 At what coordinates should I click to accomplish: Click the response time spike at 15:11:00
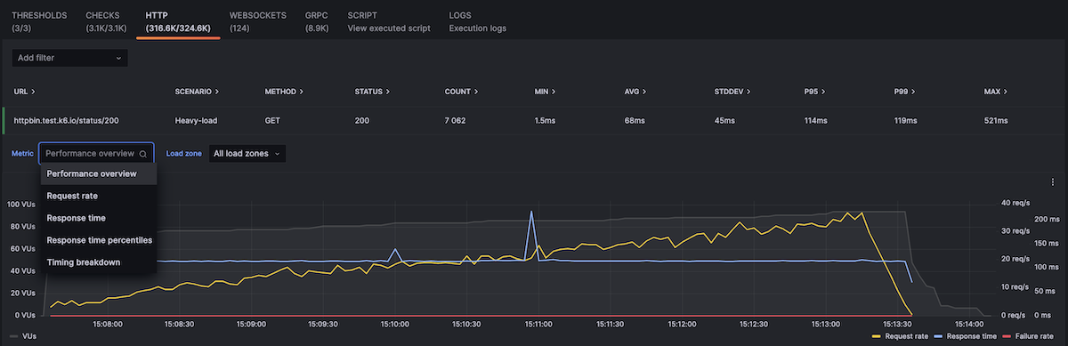[x=531, y=212]
